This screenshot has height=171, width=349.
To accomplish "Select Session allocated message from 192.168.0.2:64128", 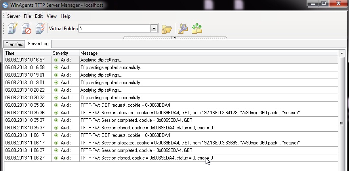I will pyautogui.click(x=190, y=113).
